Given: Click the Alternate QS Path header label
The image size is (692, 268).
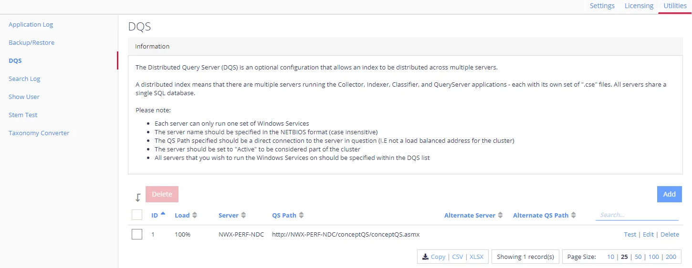Looking at the screenshot, I should point(541,215).
